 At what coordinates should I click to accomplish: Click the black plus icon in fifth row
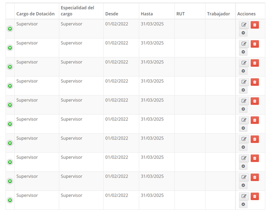pos(243,109)
